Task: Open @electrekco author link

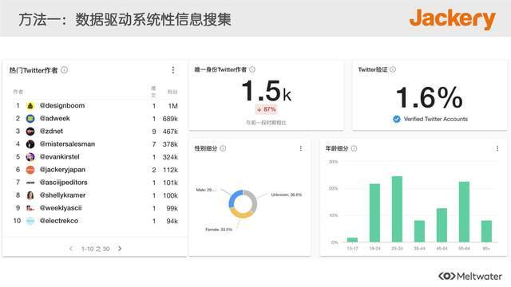Action: tap(59, 221)
